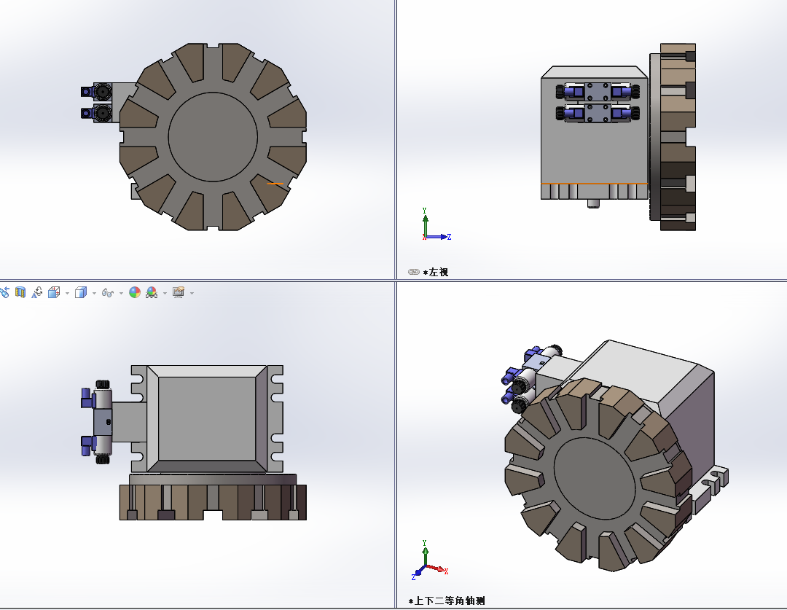Click the View Settings monitor icon
This screenshot has width=787, height=610.
[x=179, y=292]
